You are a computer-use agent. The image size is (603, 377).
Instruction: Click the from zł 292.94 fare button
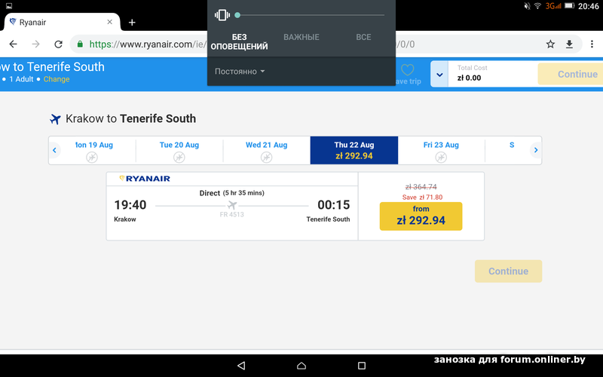(421, 216)
